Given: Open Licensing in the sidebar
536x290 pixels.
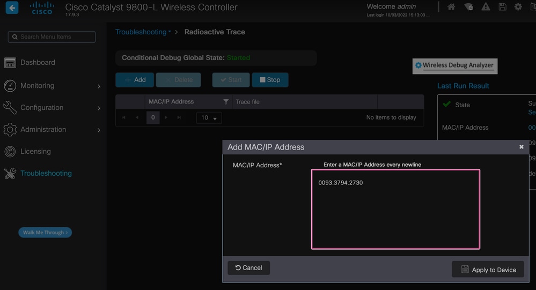Looking at the screenshot, I should [x=35, y=151].
